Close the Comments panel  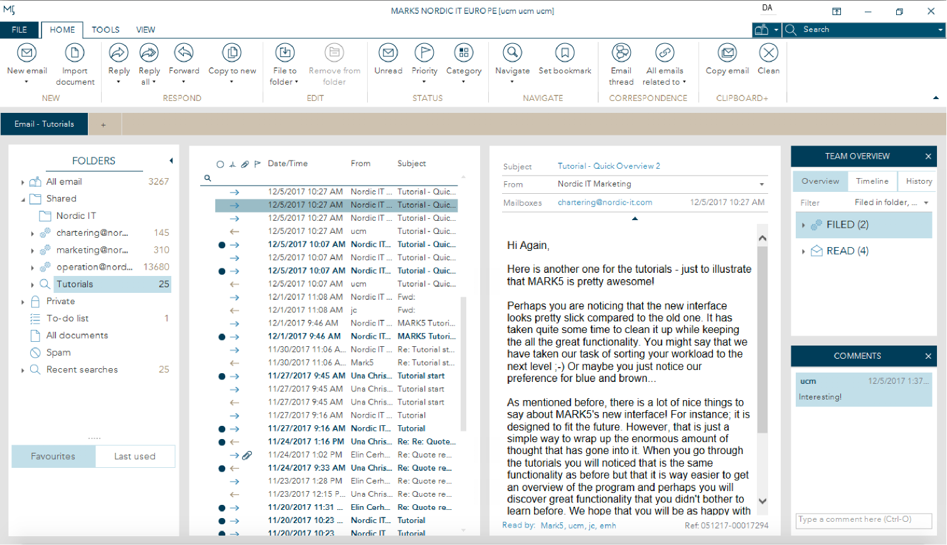(x=928, y=356)
